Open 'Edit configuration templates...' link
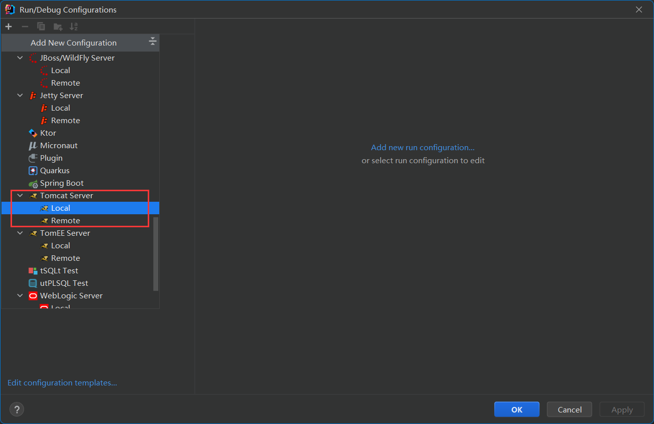The image size is (654, 424). point(62,383)
